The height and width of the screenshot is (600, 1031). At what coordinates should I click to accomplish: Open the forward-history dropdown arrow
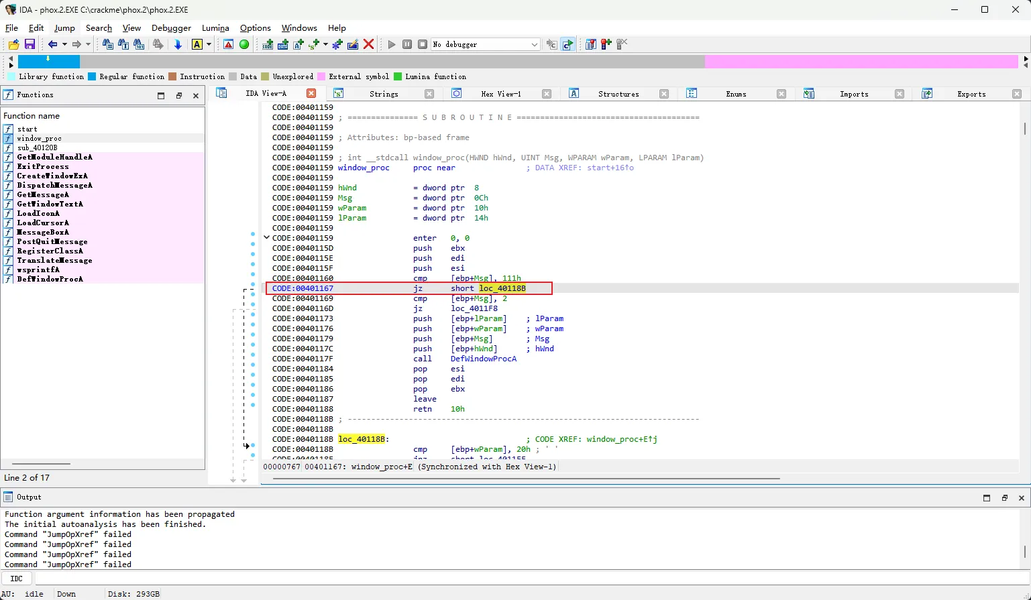[x=88, y=44]
